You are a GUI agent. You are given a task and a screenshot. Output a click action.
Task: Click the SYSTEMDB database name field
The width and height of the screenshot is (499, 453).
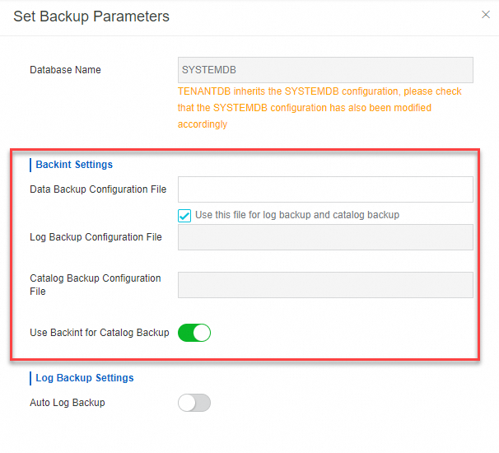[x=325, y=70]
